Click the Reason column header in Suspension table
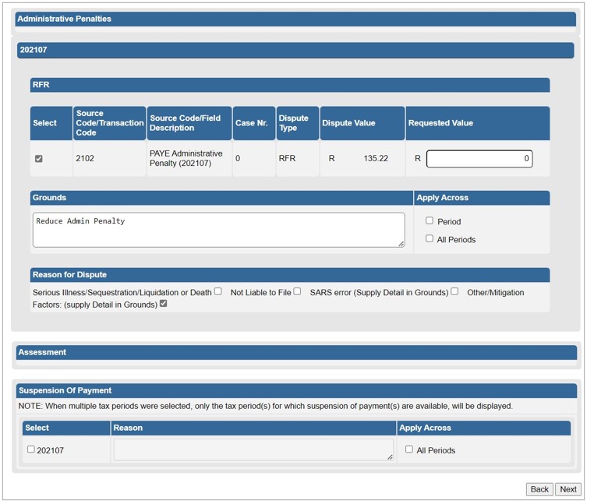 click(253, 428)
